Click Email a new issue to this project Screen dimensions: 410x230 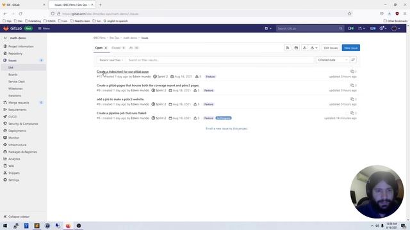click(226, 128)
